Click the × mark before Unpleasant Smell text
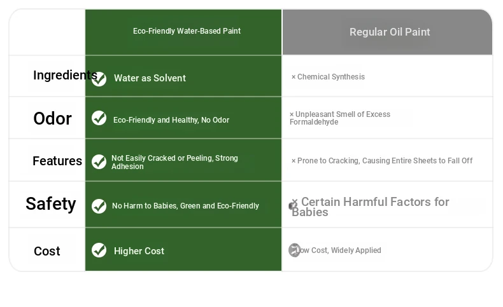Image resolution: width=503 pixels, height=307 pixels. point(292,114)
